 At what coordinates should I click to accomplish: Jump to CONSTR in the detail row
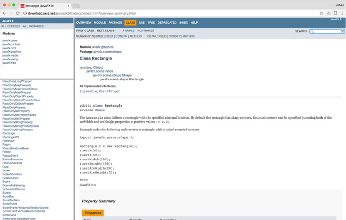174,36
